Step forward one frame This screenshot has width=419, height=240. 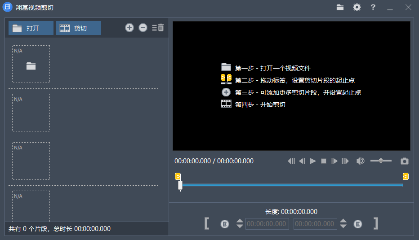click(334, 161)
